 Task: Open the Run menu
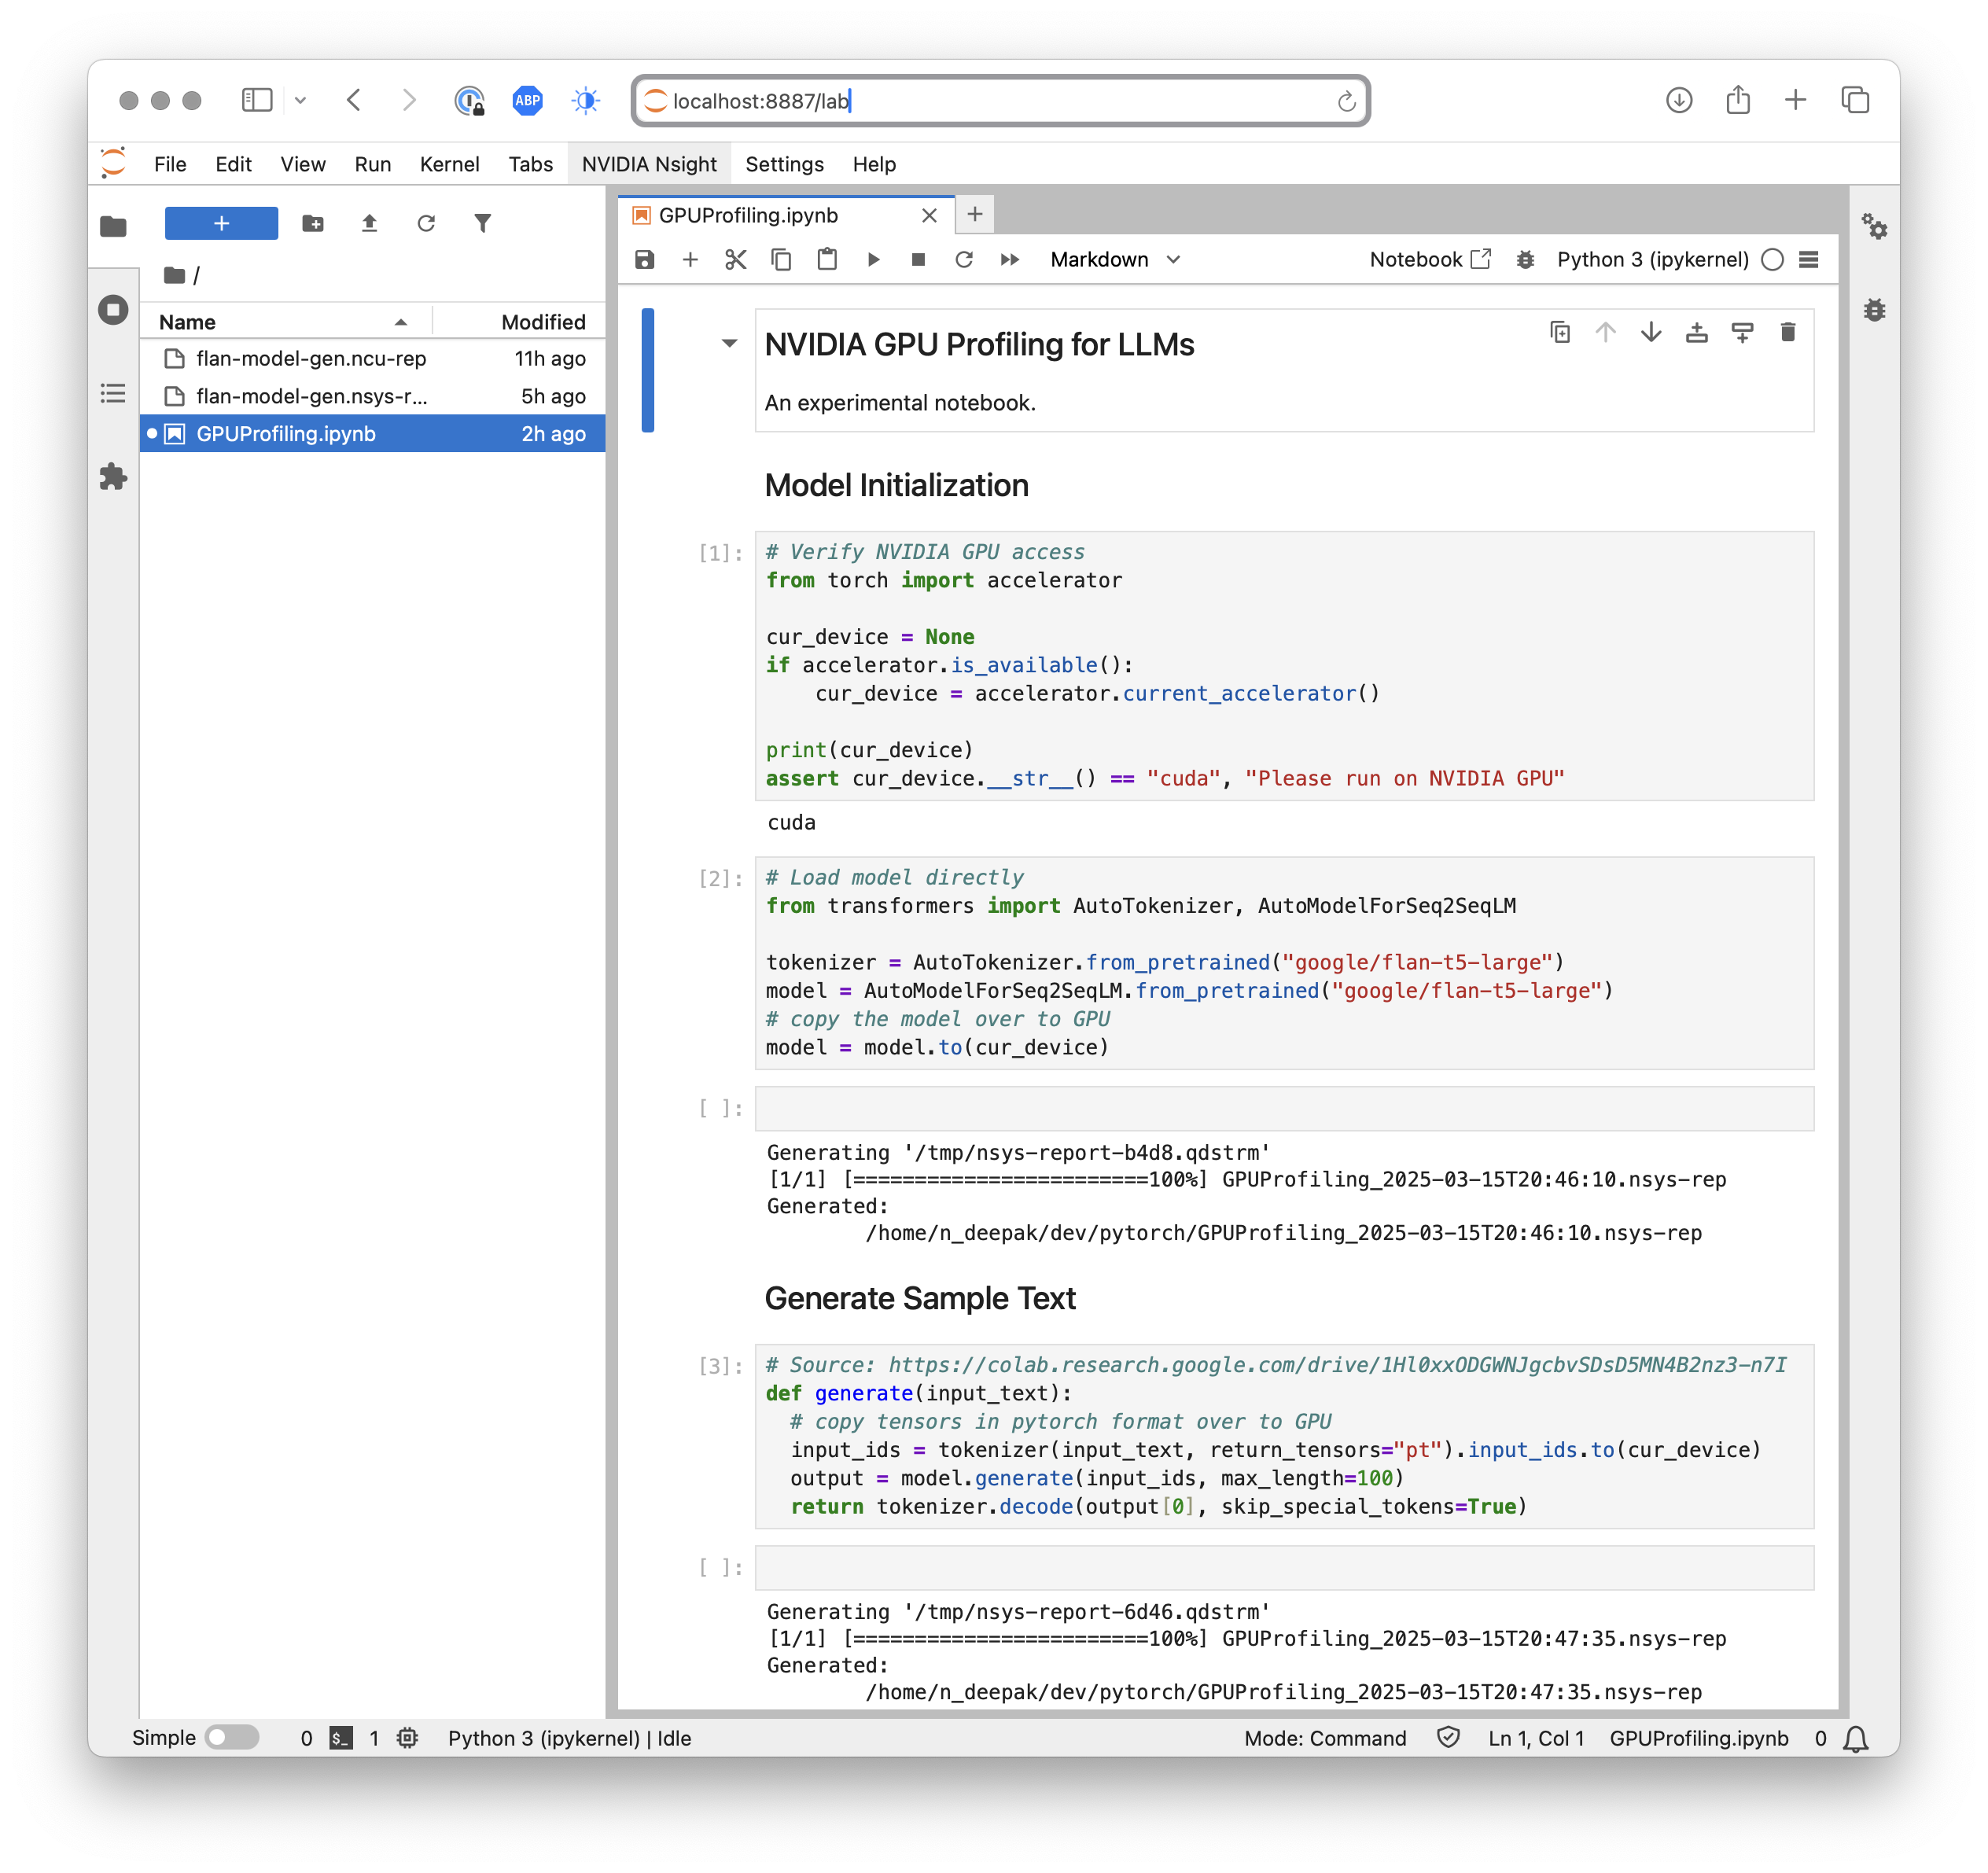[372, 164]
